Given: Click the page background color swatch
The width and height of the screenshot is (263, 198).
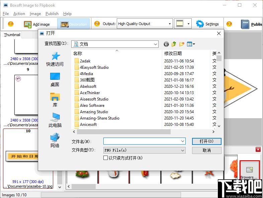Looking at the screenshot, I should coord(180,24).
